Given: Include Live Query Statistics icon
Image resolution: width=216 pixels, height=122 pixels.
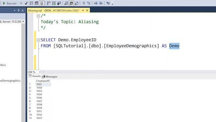Looking at the screenshot, I should click(54, 3).
